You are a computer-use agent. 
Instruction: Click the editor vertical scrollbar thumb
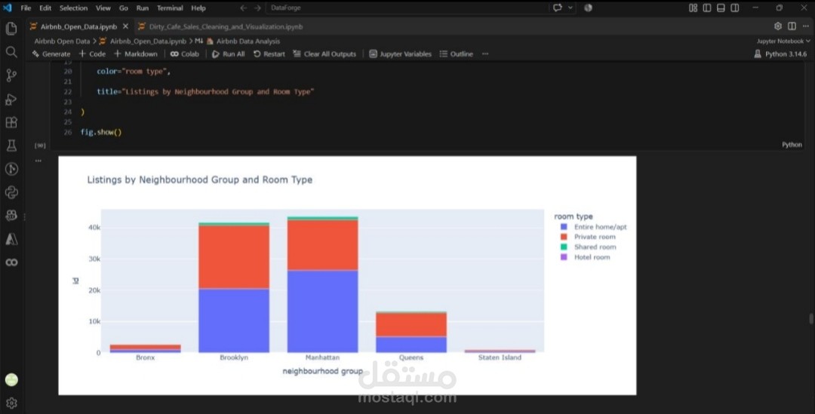[x=810, y=318]
